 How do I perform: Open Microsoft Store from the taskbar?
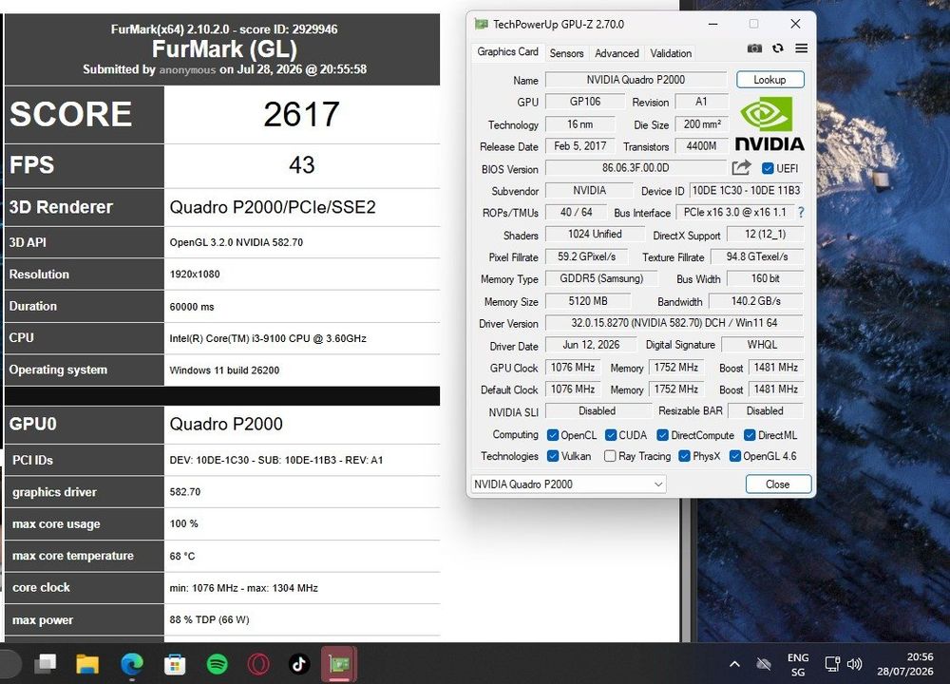click(x=175, y=664)
